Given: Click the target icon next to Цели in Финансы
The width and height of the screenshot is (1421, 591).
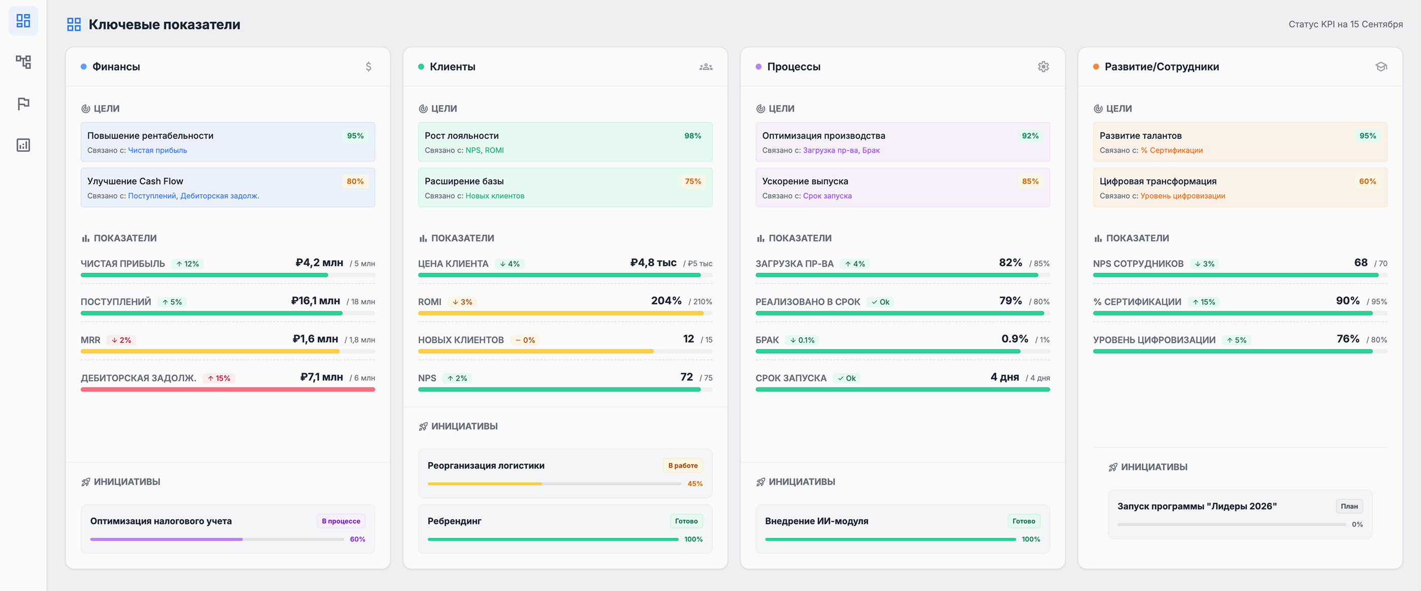Looking at the screenshot, I should (x=85, y=109).
